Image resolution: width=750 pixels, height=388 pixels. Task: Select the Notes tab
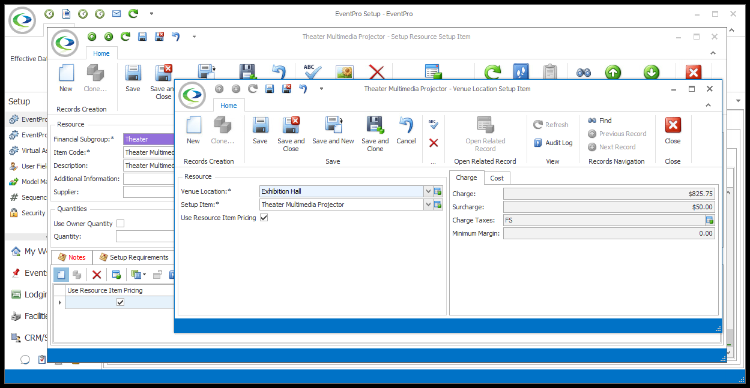click(x=72, y=257)
